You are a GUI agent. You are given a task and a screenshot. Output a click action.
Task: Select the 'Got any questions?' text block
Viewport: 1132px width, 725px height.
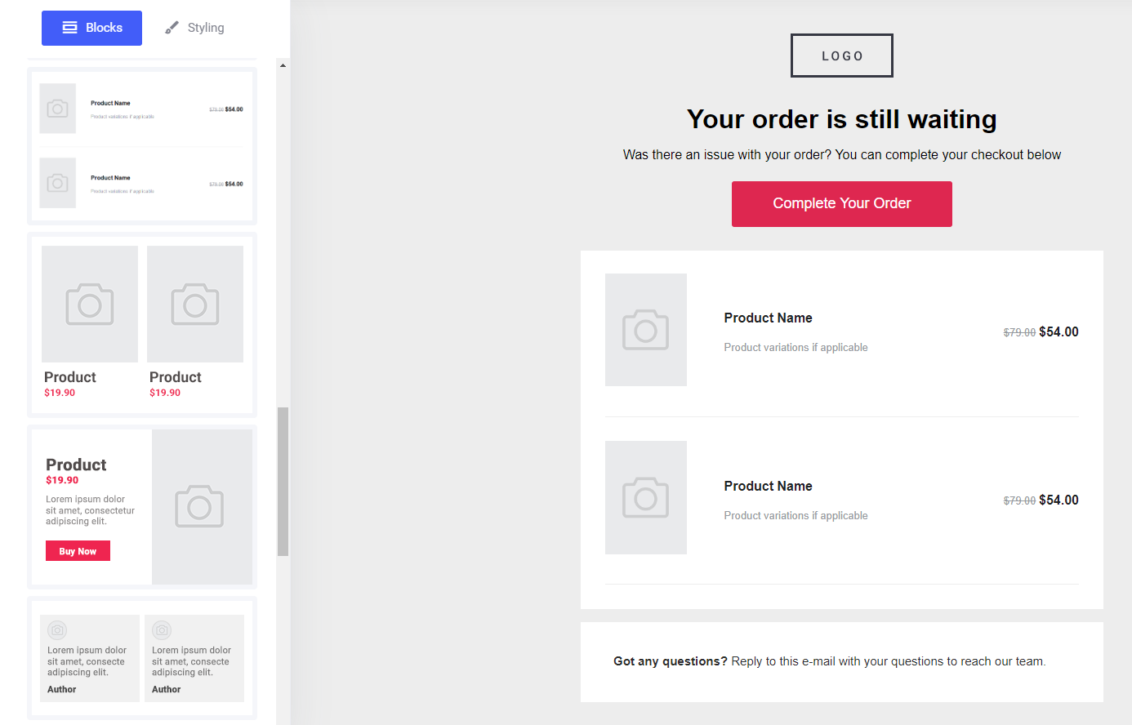pyautogui.click(x=829, y=661)
